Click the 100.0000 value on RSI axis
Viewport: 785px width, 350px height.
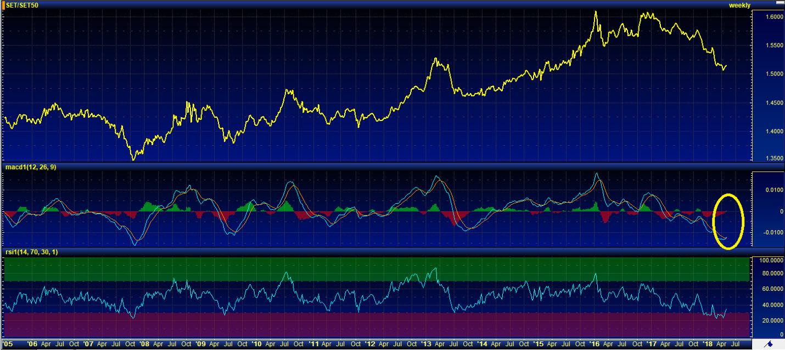pyautogui.click(x=765, y=261)
